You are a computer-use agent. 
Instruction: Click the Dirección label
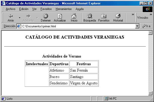click(10, 26)
